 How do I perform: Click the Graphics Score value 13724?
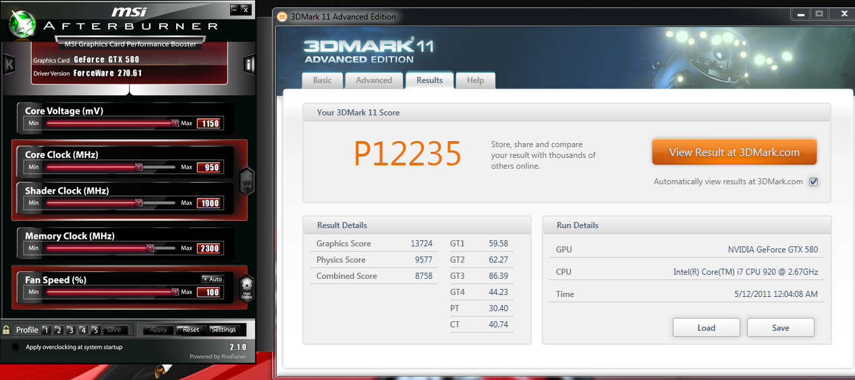421,244
